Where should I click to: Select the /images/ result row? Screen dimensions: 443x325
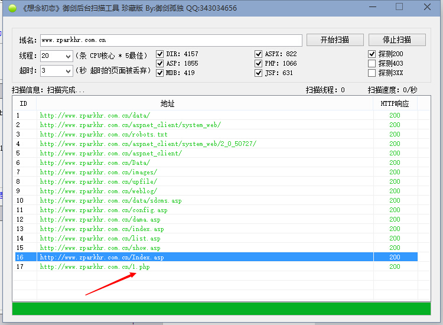tap(216, 172)
